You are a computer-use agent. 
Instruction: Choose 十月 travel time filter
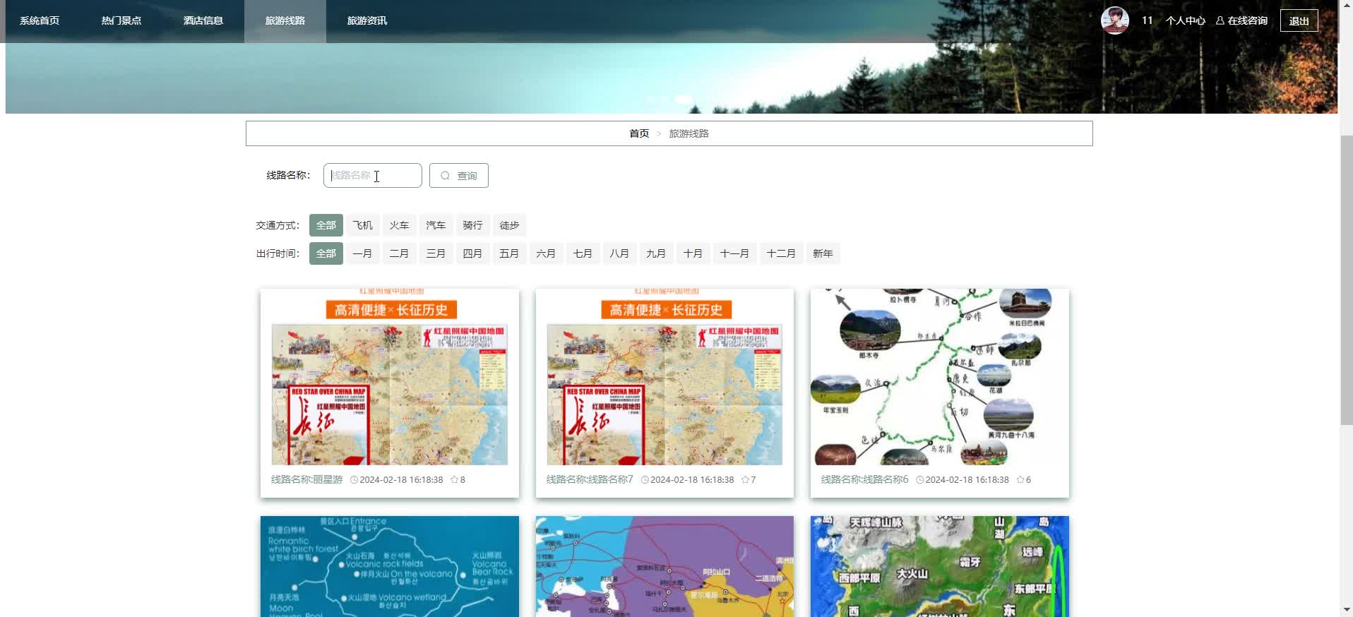tap(693, 253)
